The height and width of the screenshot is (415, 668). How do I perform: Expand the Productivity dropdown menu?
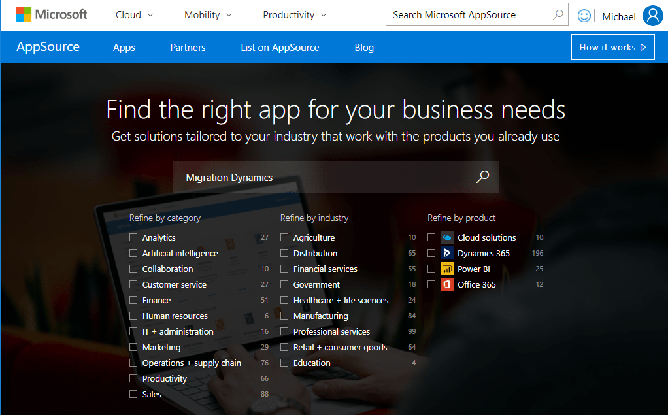pyautogui.click(x=294, y=15)
